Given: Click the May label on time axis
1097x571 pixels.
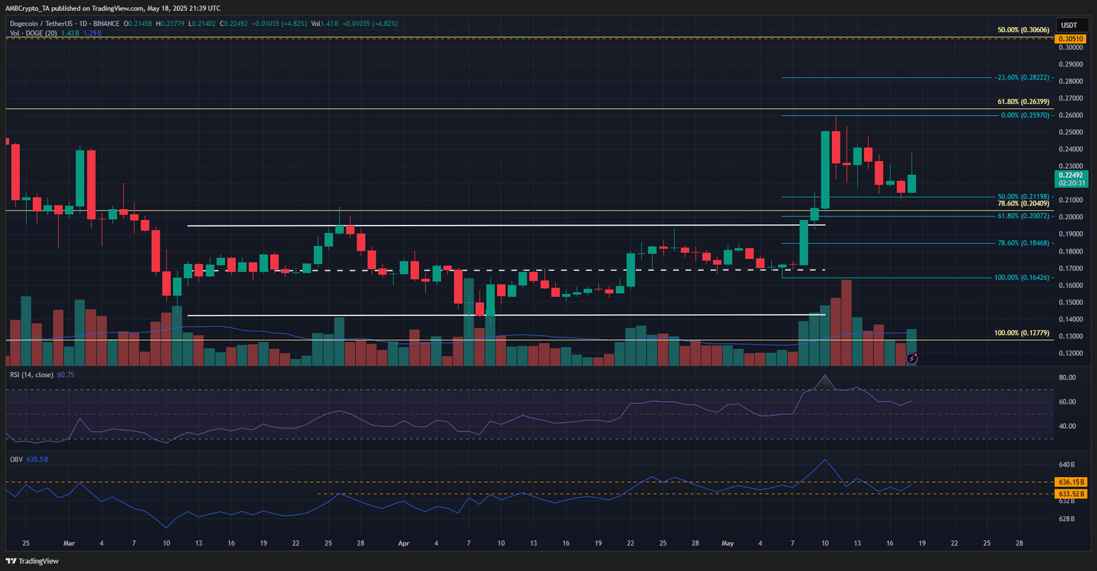Looking at the screenshot, I should 727,543.
